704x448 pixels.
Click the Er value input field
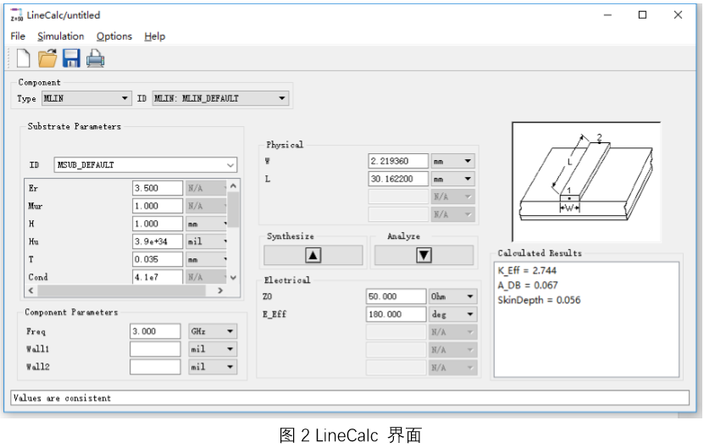[157, 188]
